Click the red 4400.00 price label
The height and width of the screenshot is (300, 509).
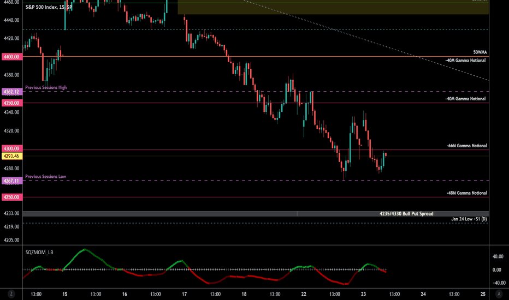point(12,57)
